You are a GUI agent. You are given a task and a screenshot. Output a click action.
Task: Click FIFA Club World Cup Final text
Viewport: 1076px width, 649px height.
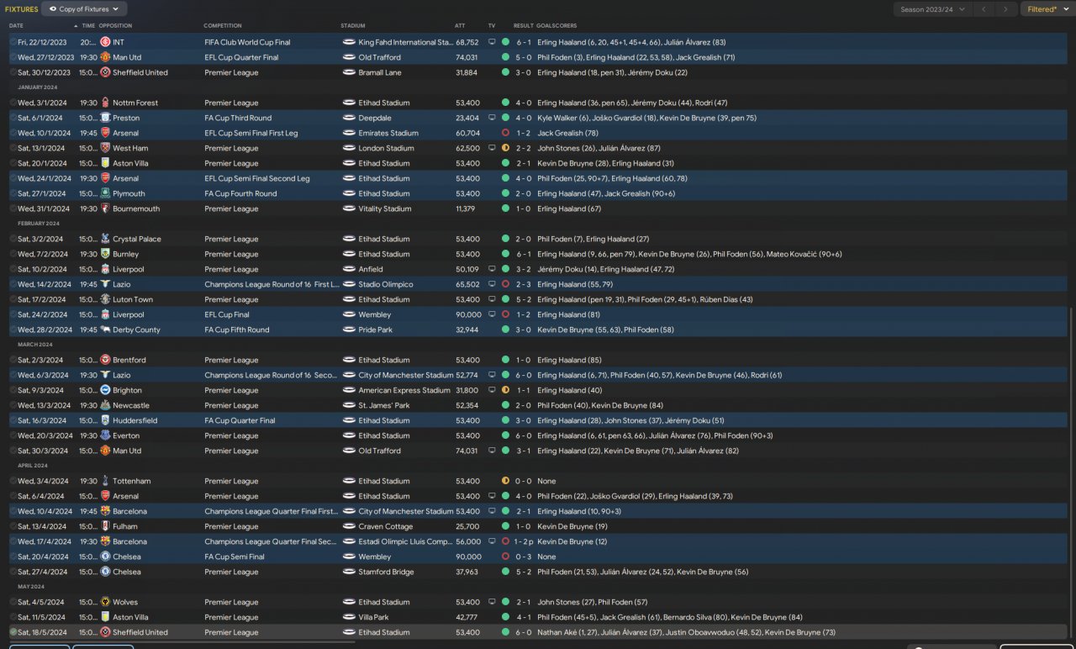click(x=247, y=42)
